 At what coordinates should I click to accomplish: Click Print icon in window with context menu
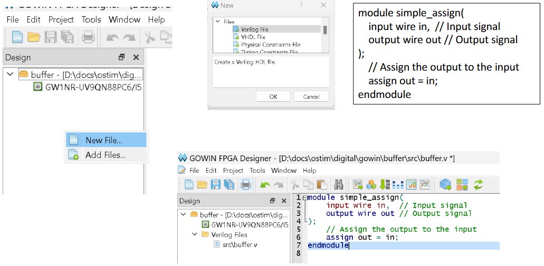[88, 37]
